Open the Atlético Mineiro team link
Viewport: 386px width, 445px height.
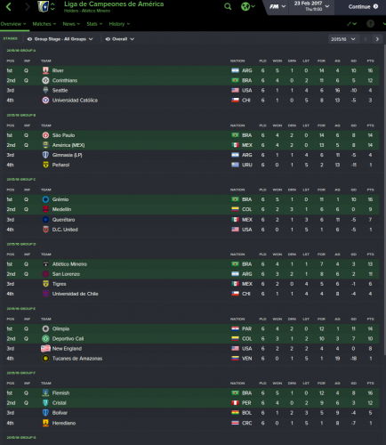pos(69,264)
